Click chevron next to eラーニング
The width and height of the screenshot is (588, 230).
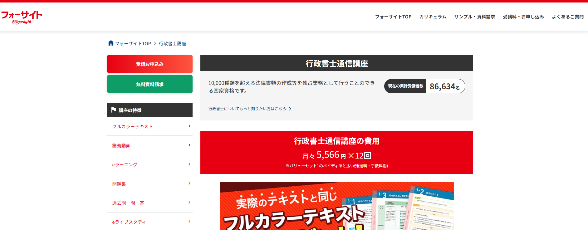coord(189,164)
